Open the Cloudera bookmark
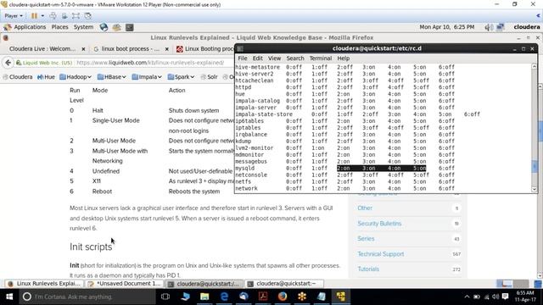This screenshot has height=305, width=543. tap(18, 77)
